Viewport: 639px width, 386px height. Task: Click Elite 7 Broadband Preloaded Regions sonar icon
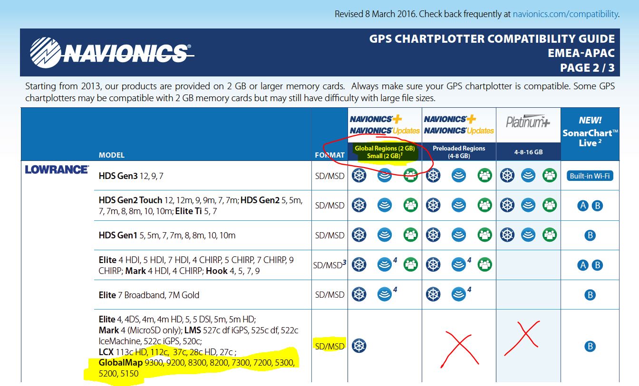459,294
